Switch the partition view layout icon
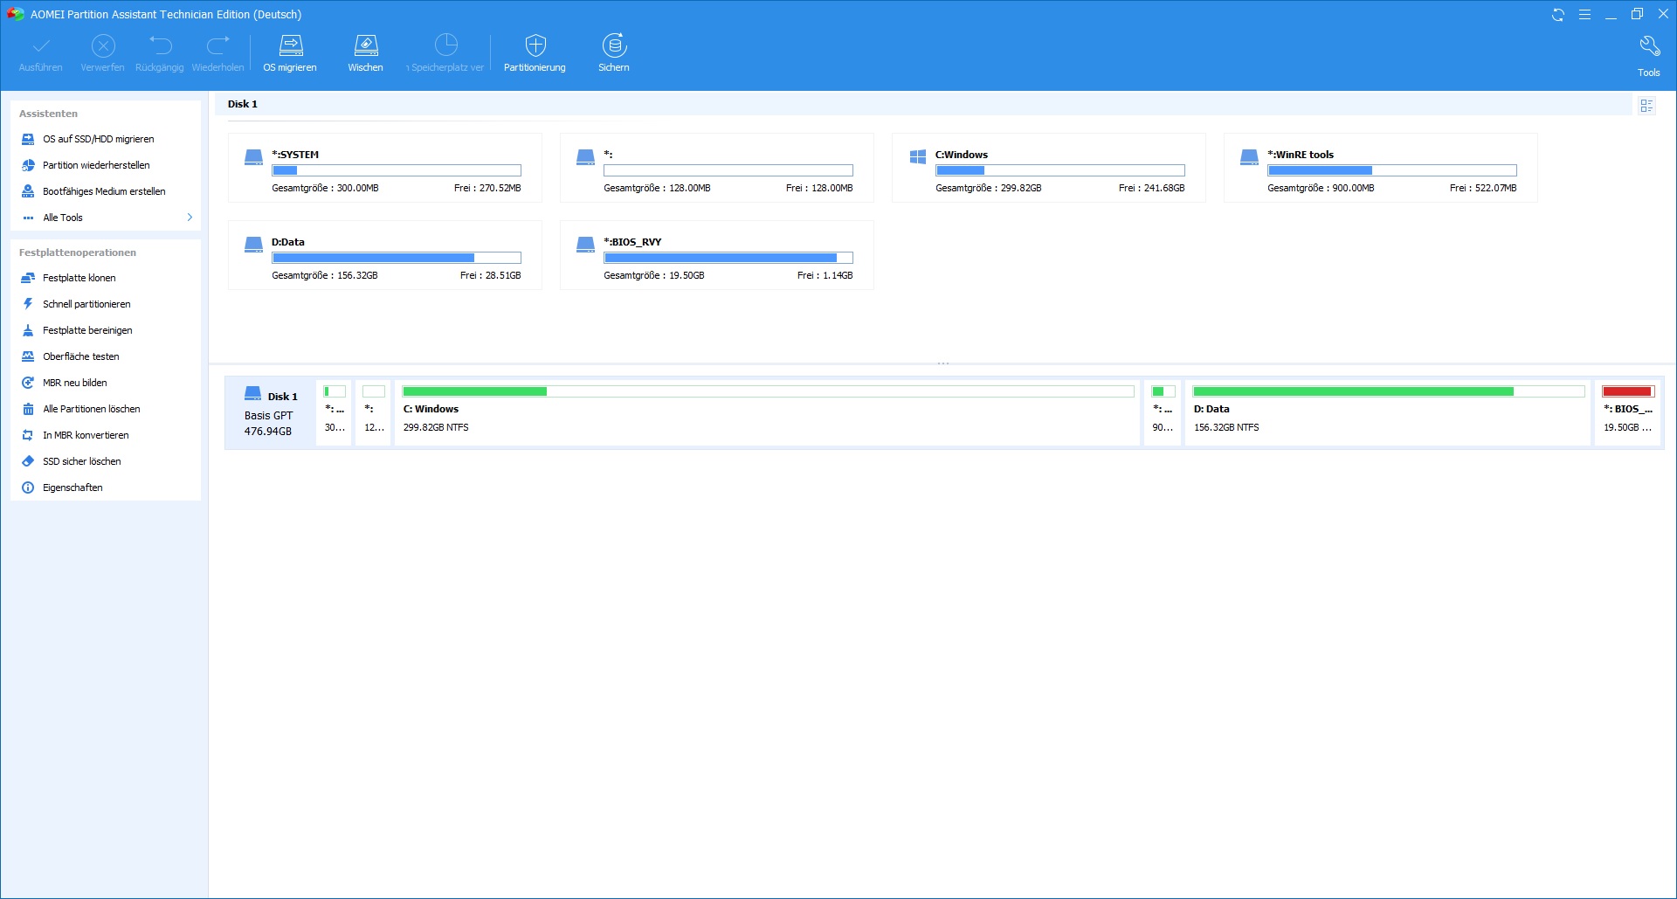The height and width of the screenshot is (899, 1677). [1646, 106]
